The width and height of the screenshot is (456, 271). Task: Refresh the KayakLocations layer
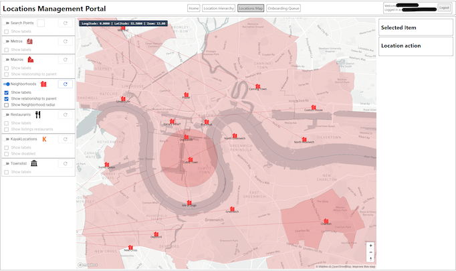point(65,139)
